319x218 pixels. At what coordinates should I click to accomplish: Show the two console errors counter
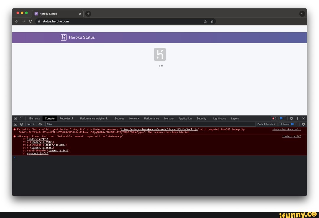click(x=274, y=118)
